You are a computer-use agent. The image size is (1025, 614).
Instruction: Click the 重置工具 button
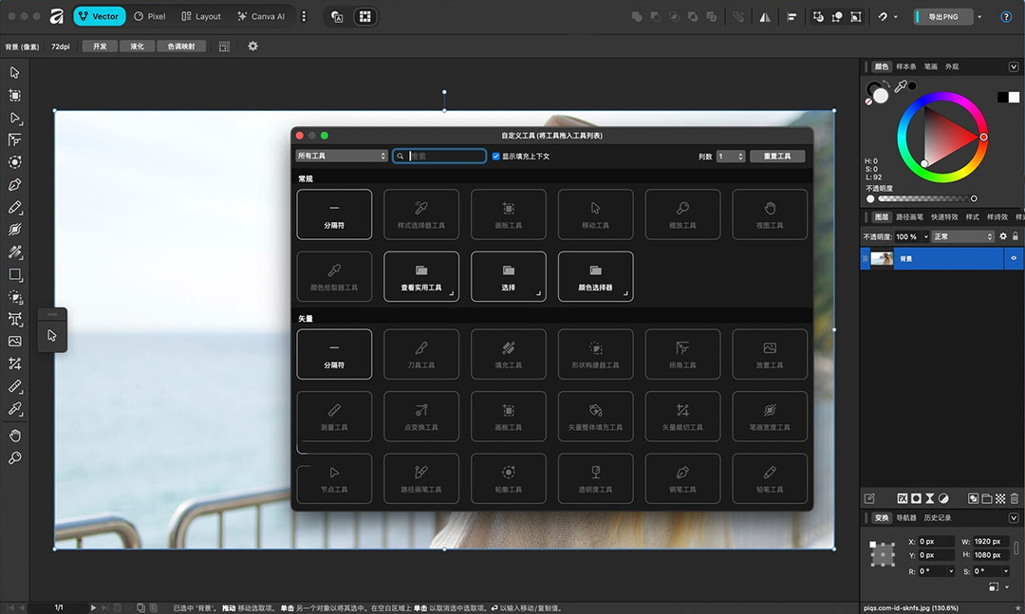click(777, 157)
